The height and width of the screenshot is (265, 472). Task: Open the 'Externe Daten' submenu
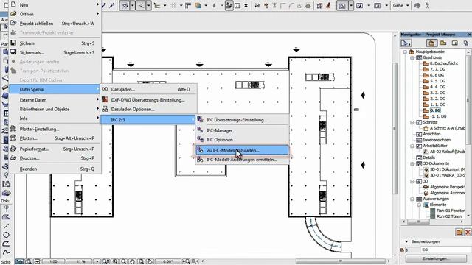tap(55, 100)
